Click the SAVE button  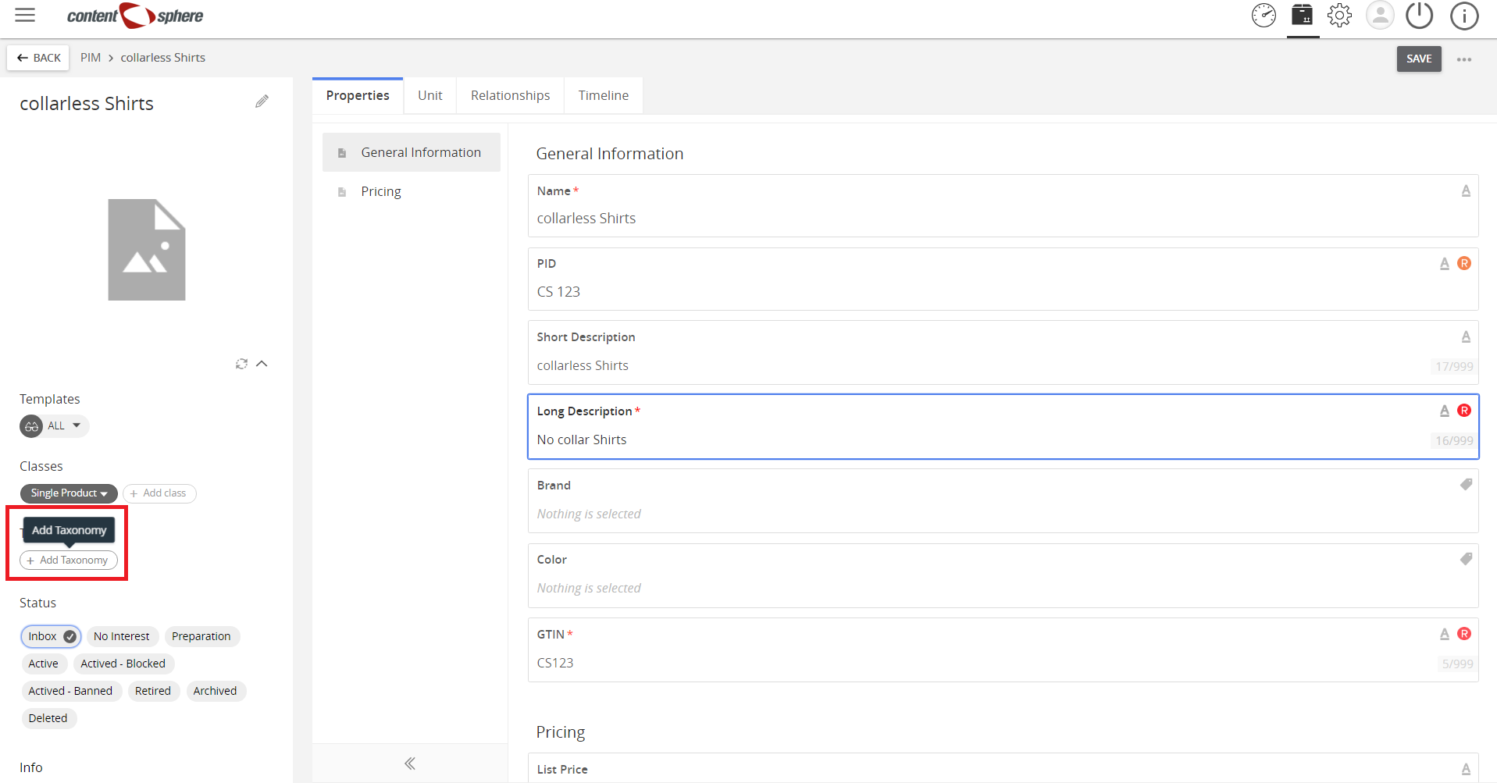[x=1419, y=59]
